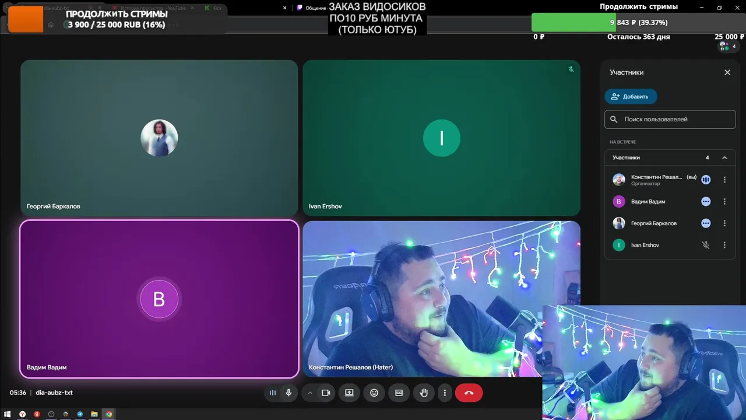The image size is (746, 420).
Task: Close the browser tab left of the Общение tab
Action: [284, 8]
